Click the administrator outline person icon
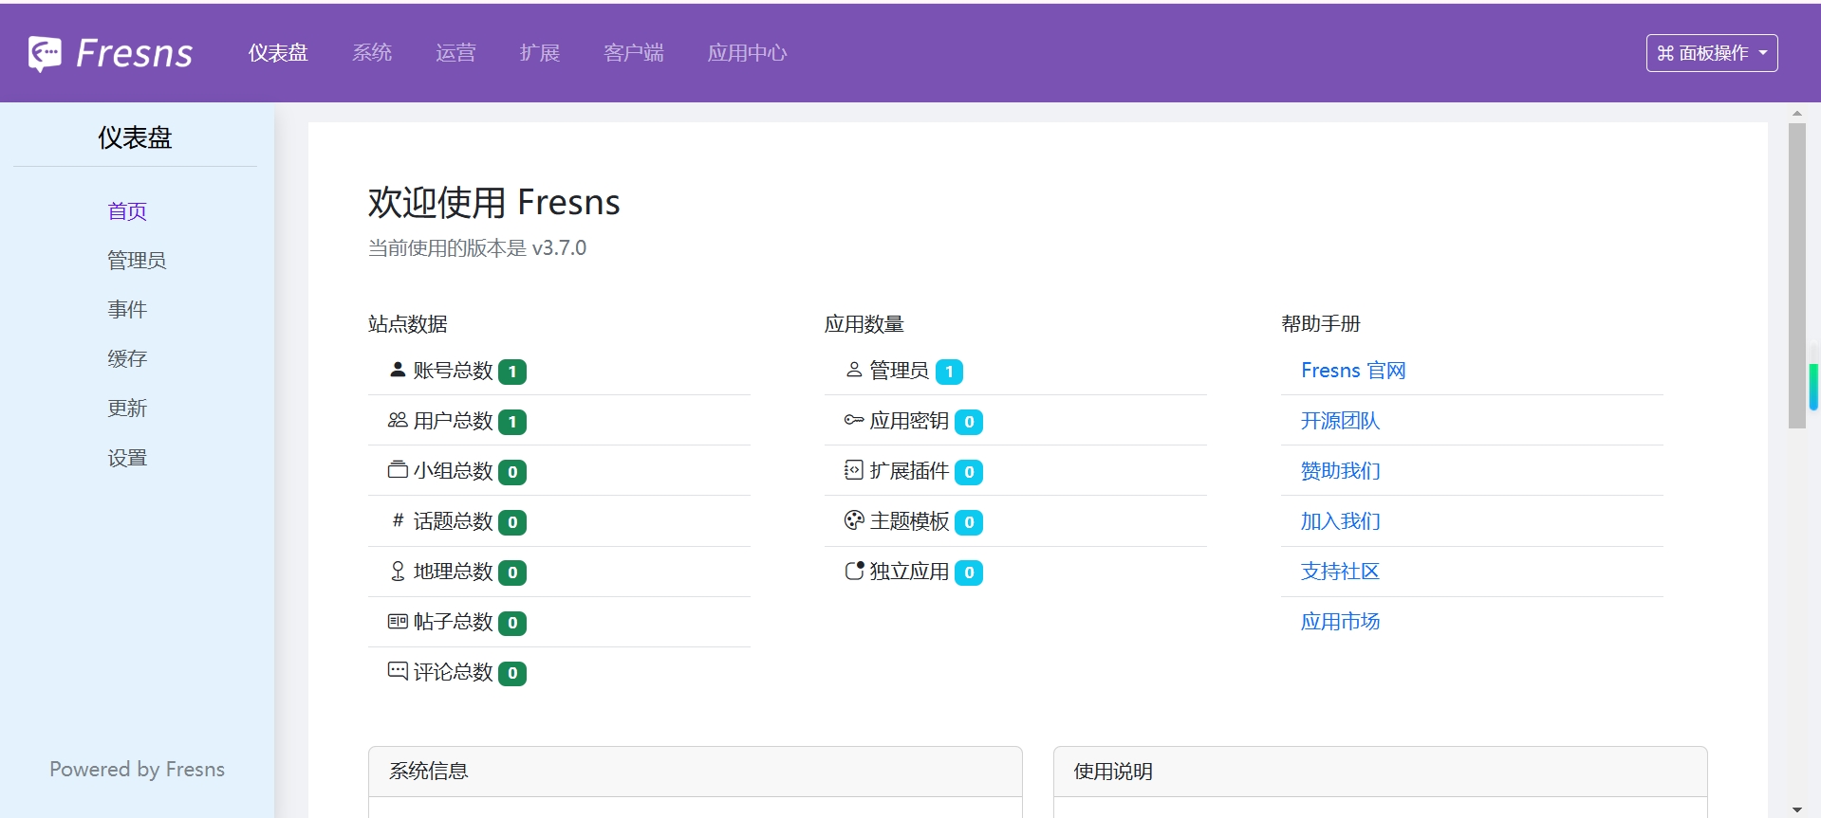The image size is (1821, 818). click(854, 370)
